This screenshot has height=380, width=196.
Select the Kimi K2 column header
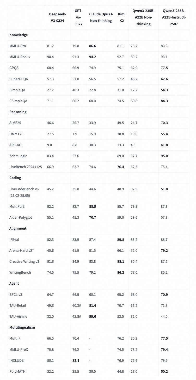pyautogui.click(x=121, y=17)
